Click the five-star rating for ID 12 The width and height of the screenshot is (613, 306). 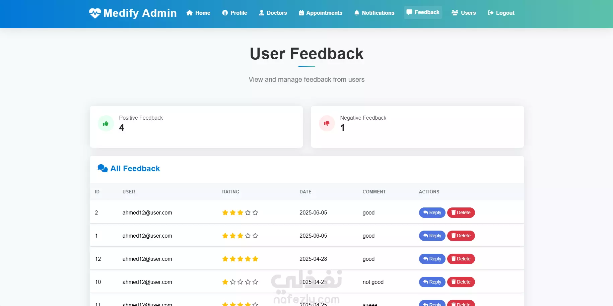(240, 259)
